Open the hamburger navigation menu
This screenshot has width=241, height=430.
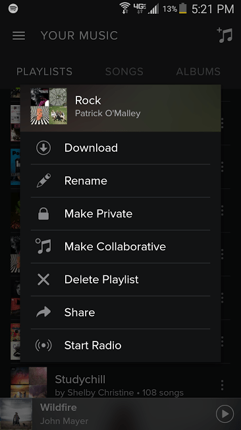pos(18,36)
